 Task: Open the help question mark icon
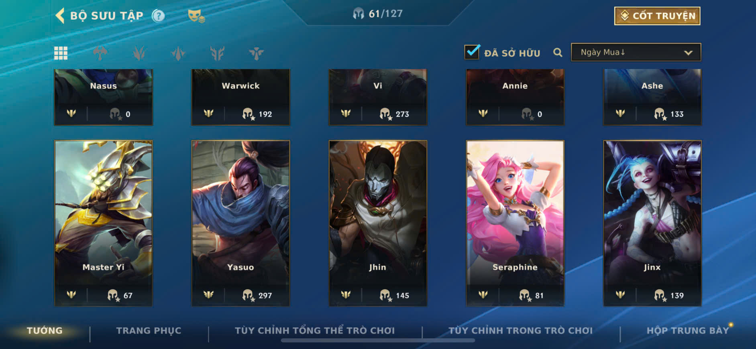[x=158, y=16]
